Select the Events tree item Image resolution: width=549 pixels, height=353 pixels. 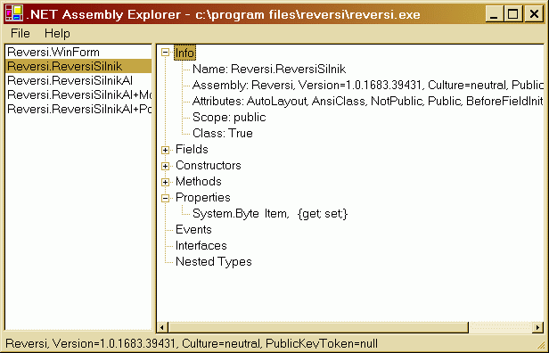point(193,230)
